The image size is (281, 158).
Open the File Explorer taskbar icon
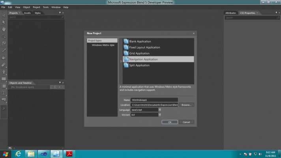click(x=31, y=154)
